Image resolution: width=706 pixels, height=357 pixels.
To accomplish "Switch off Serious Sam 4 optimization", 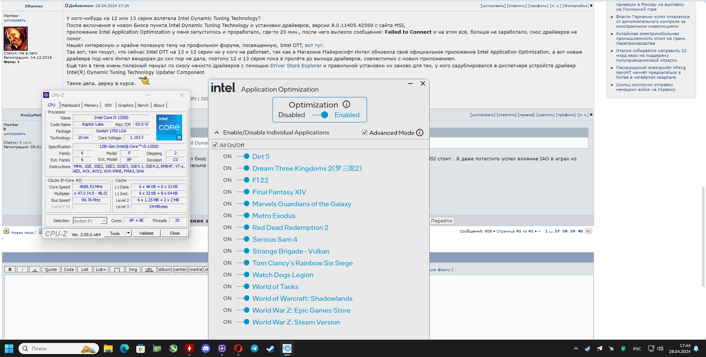I will point(243,239).
